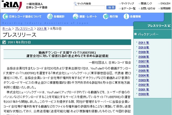Go to プレスリリース in breadcrumb

[x=24, y=29]
